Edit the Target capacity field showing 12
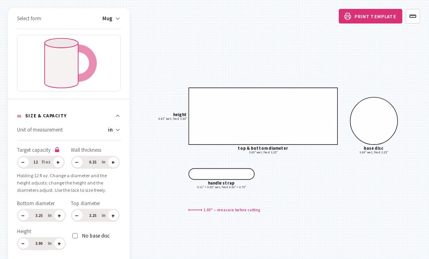Viewport: 429px width, 259px height. coord(36,162)
